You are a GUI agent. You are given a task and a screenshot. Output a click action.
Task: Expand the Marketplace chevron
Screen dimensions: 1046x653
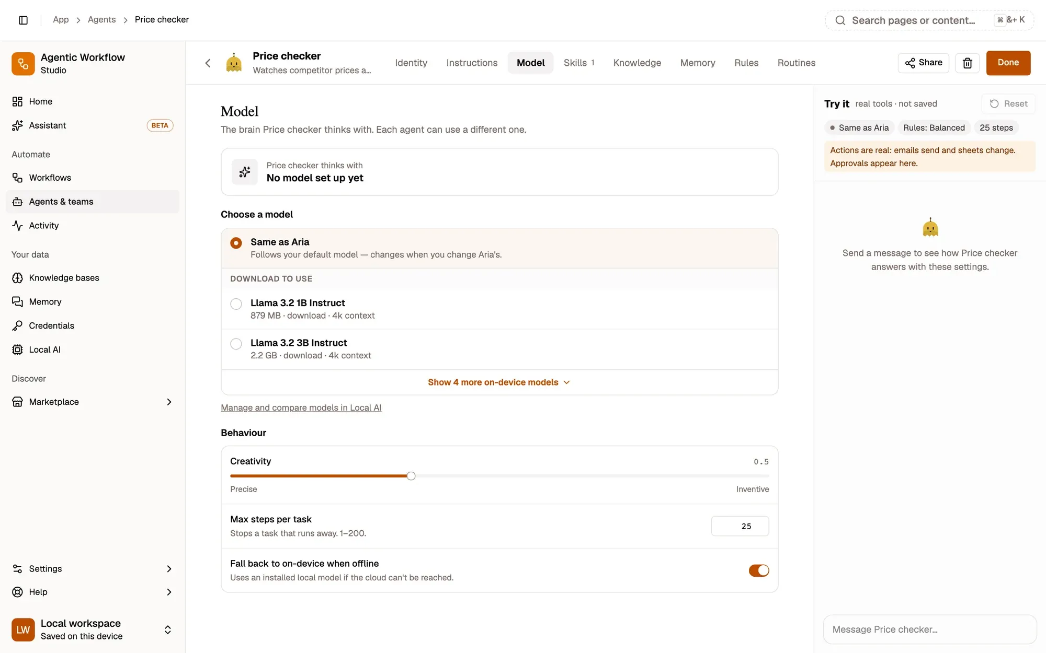pyautogui.click(x=169, y=402)
